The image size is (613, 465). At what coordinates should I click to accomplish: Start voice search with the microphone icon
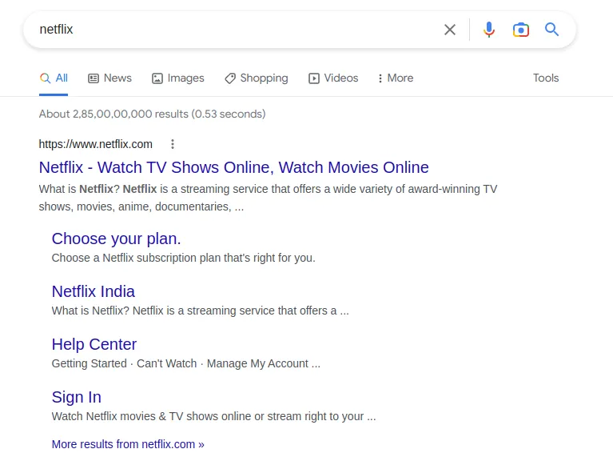point(488,30)
